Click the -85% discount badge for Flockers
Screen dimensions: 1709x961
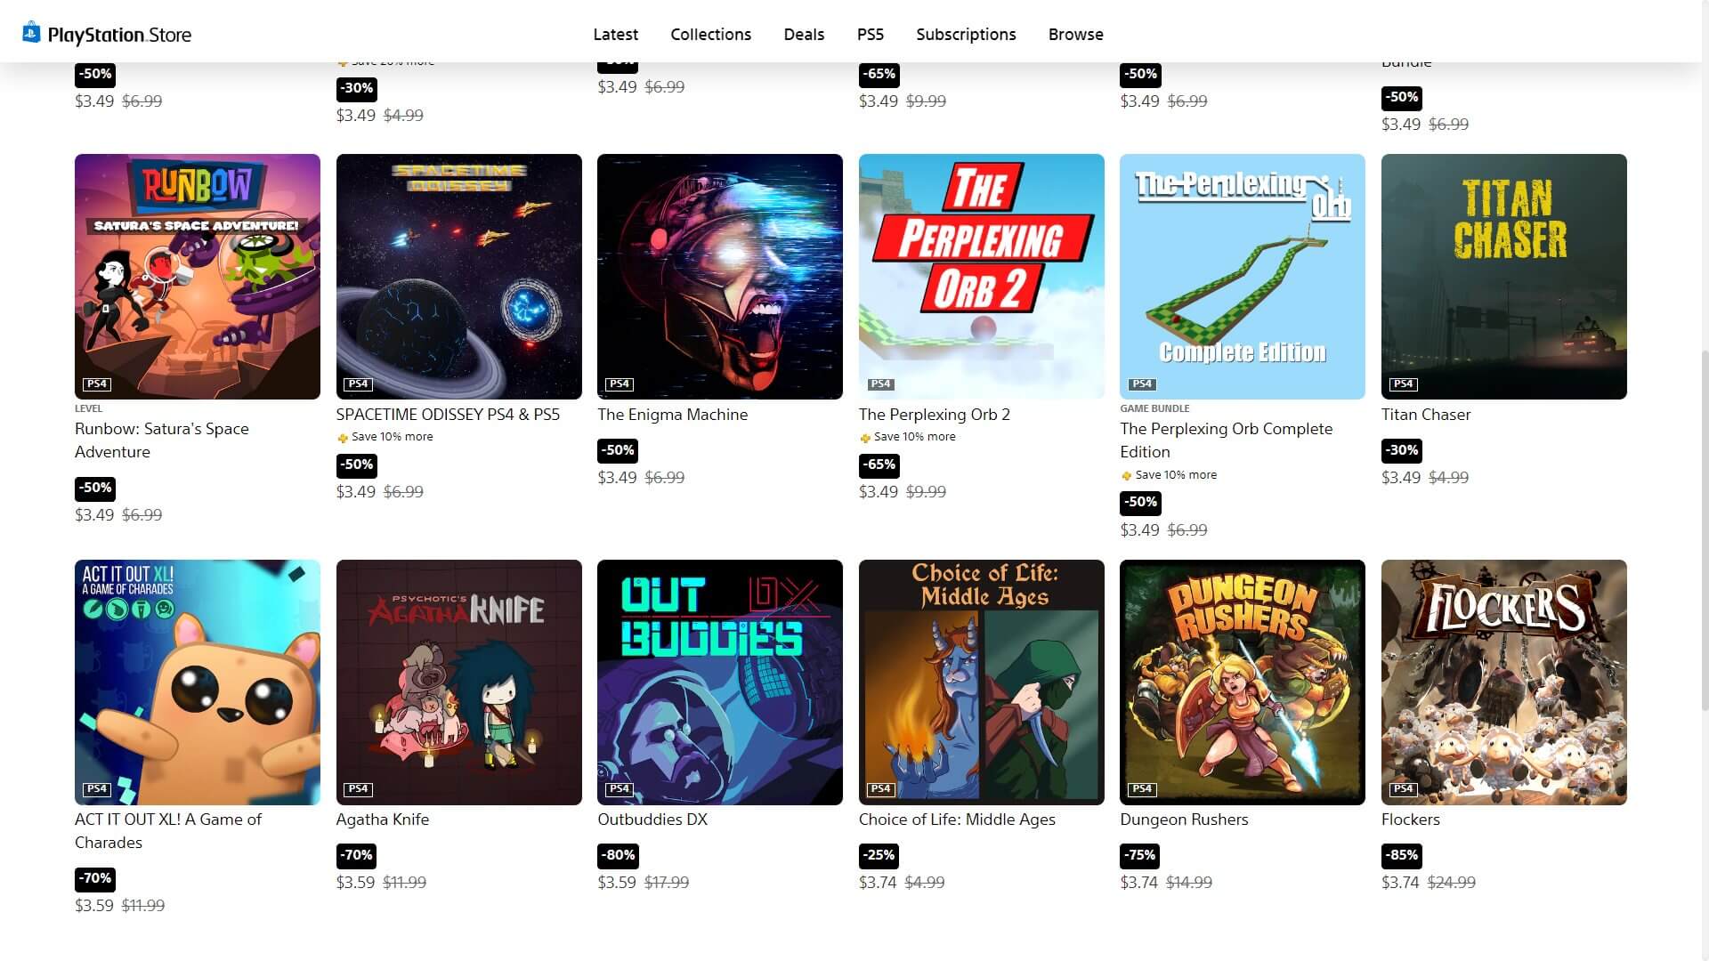coord(1402,855)
